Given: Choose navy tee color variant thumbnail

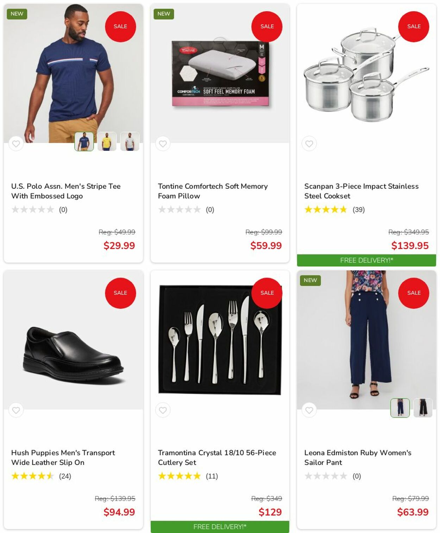Looking at the screenshot, I should (x=84, y=142).
